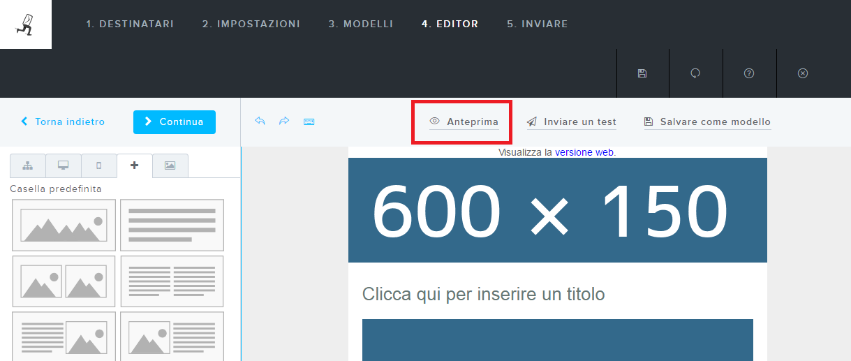Click the running mailman logo
The height and width of the screenshot is (361, 851).
pyautogui.click(x=25, y=24)
